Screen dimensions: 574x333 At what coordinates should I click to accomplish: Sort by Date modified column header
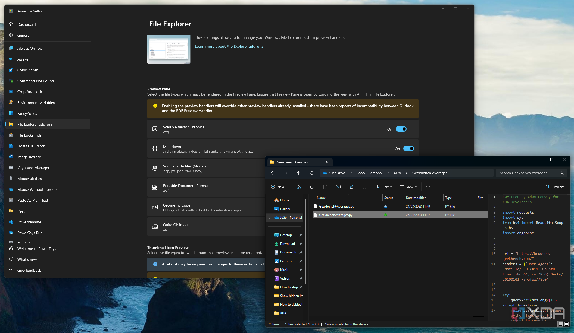point(423,198)
